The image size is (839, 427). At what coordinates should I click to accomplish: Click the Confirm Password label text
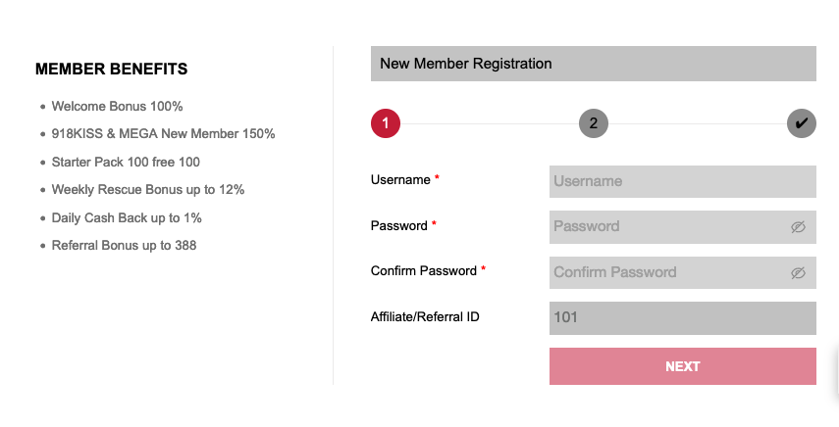pos(423,271)
